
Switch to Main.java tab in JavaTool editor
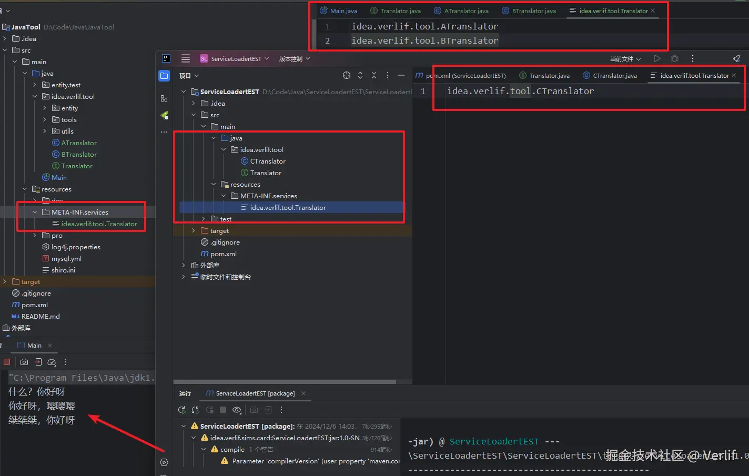(339, 11)
